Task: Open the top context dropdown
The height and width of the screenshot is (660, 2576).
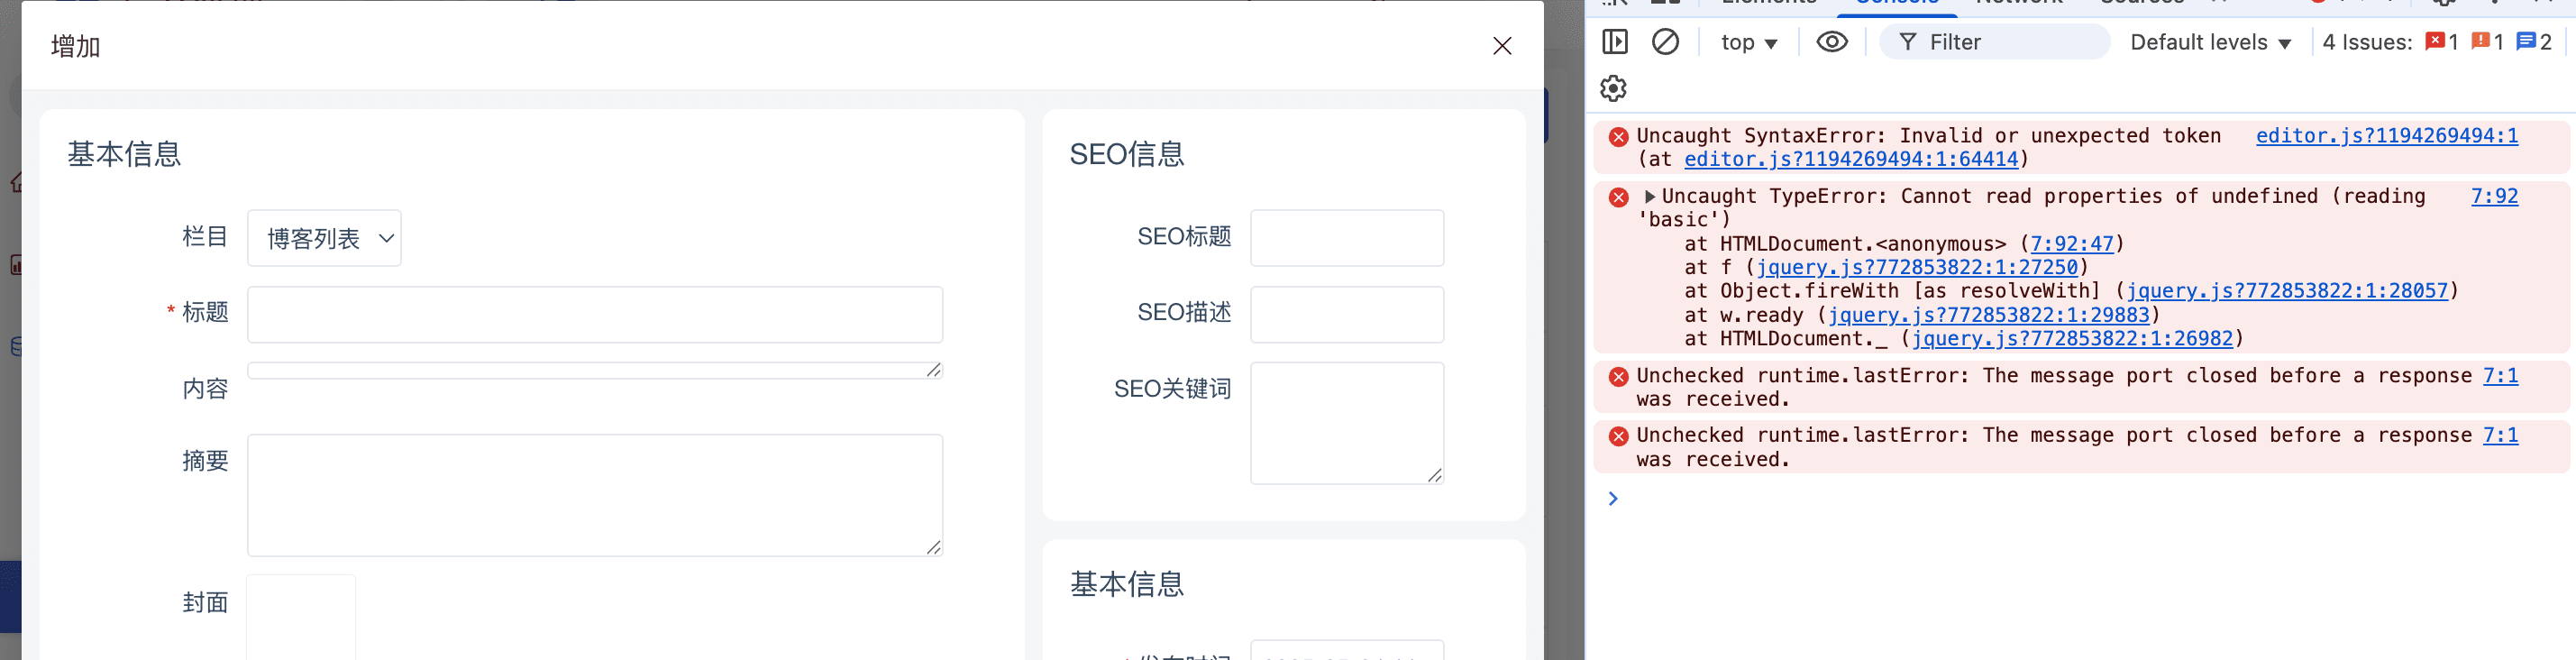Action: pos(1748,42)
